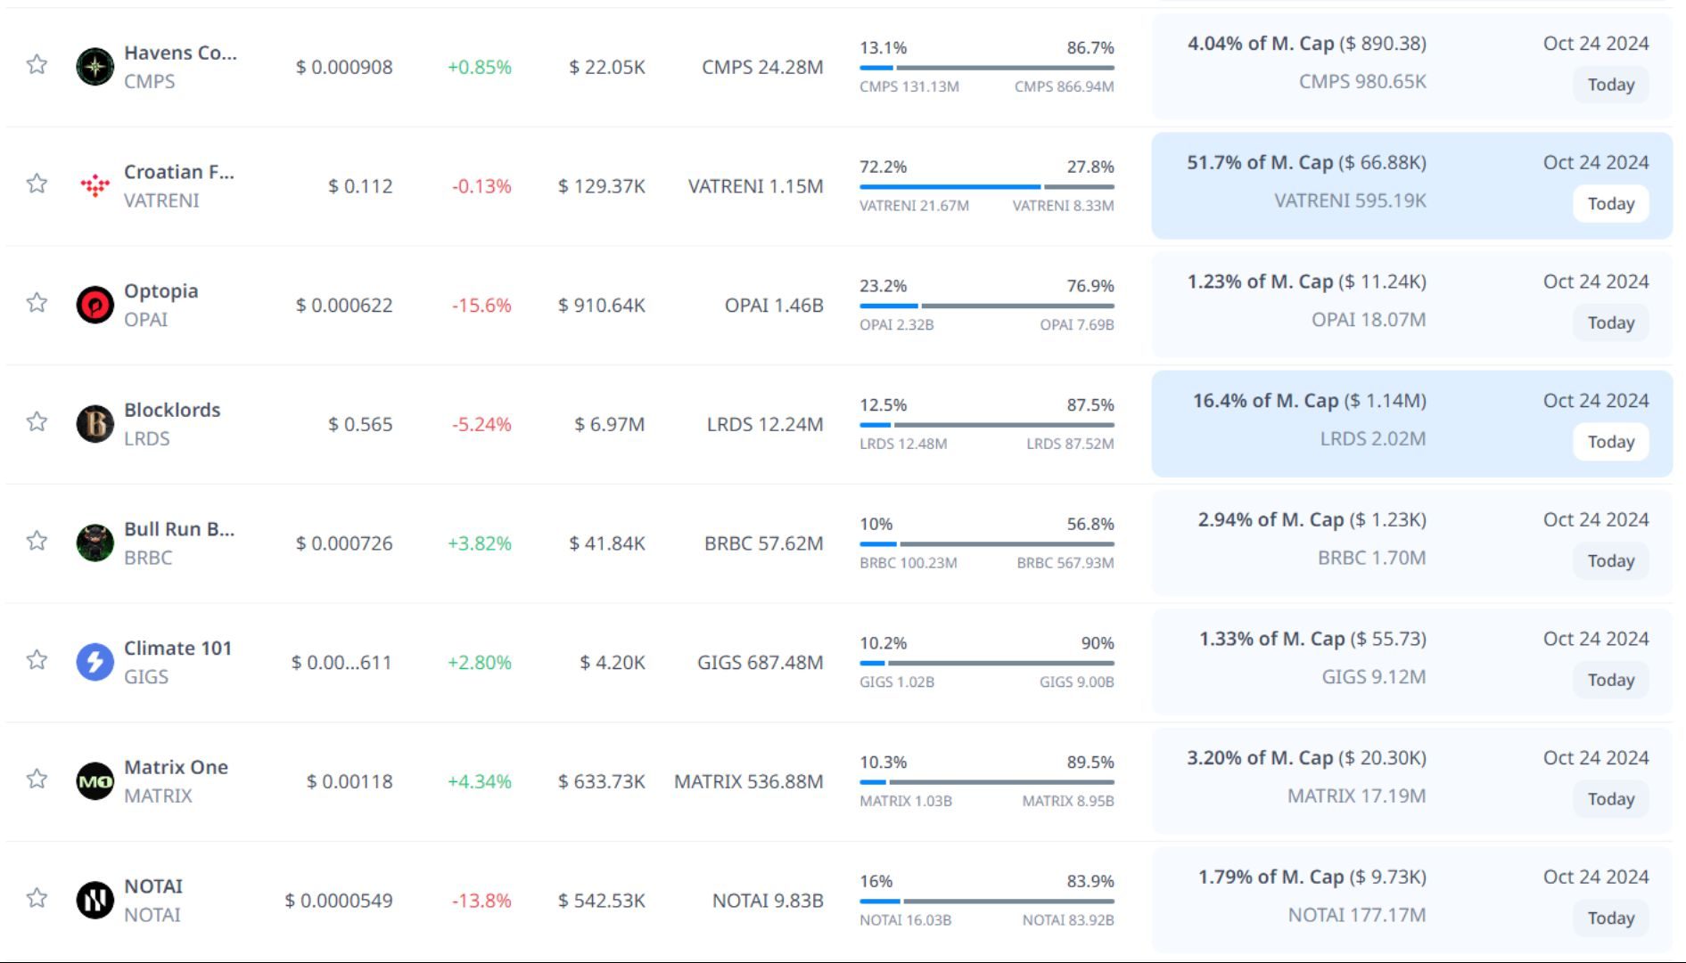Click the VATRENI 72.2% unlock progress bar
Image resolution: width=1686 pixels, height=963 pixels.
(986, 187)
